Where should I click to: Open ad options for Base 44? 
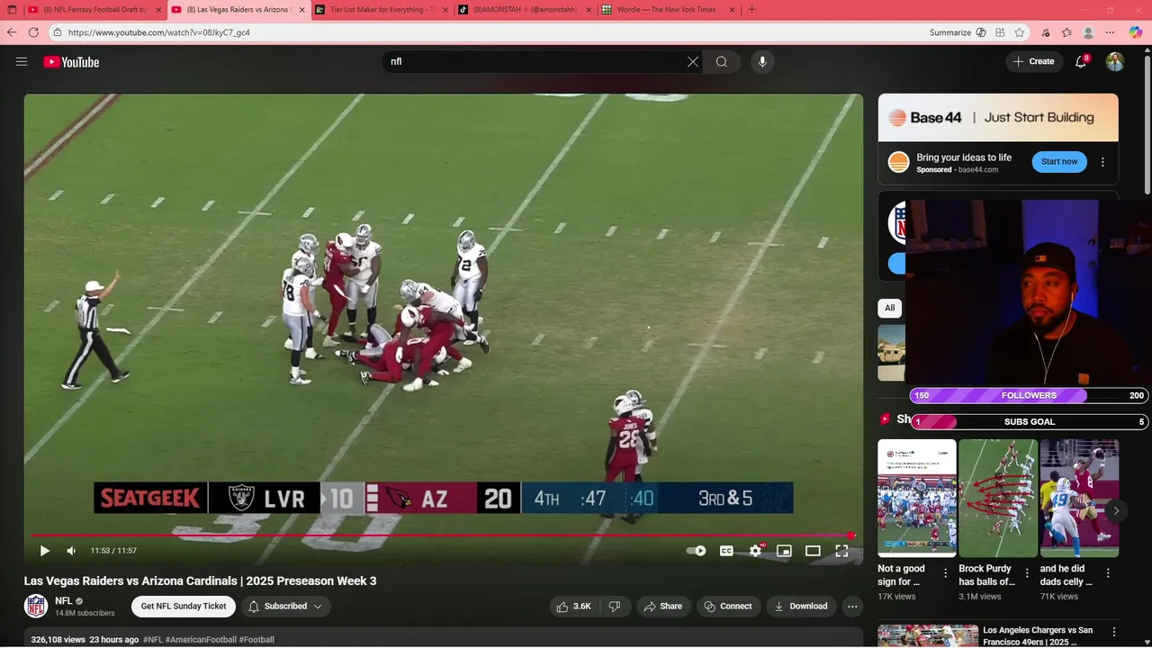tap(1102, 162)
